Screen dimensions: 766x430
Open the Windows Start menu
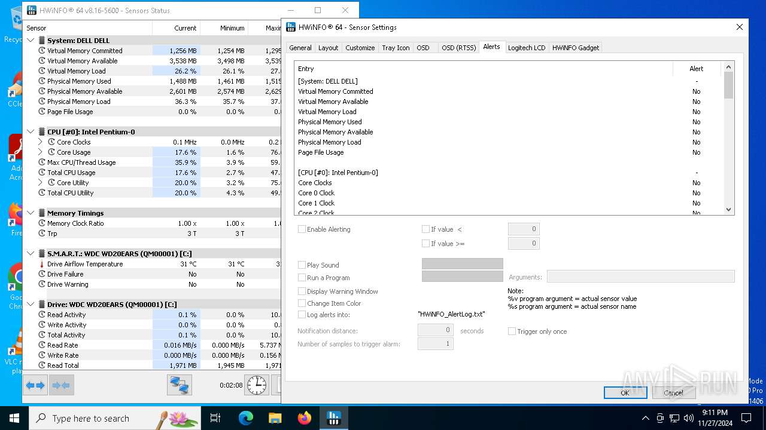coord(14,418)
